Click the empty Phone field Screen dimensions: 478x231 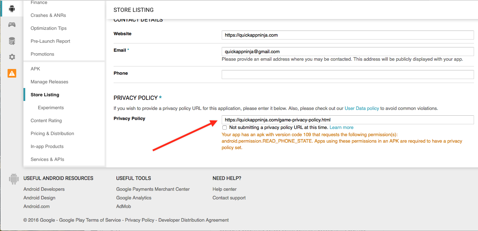pos(348,75)
